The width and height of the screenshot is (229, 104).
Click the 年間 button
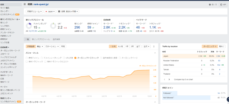(63, 46)
